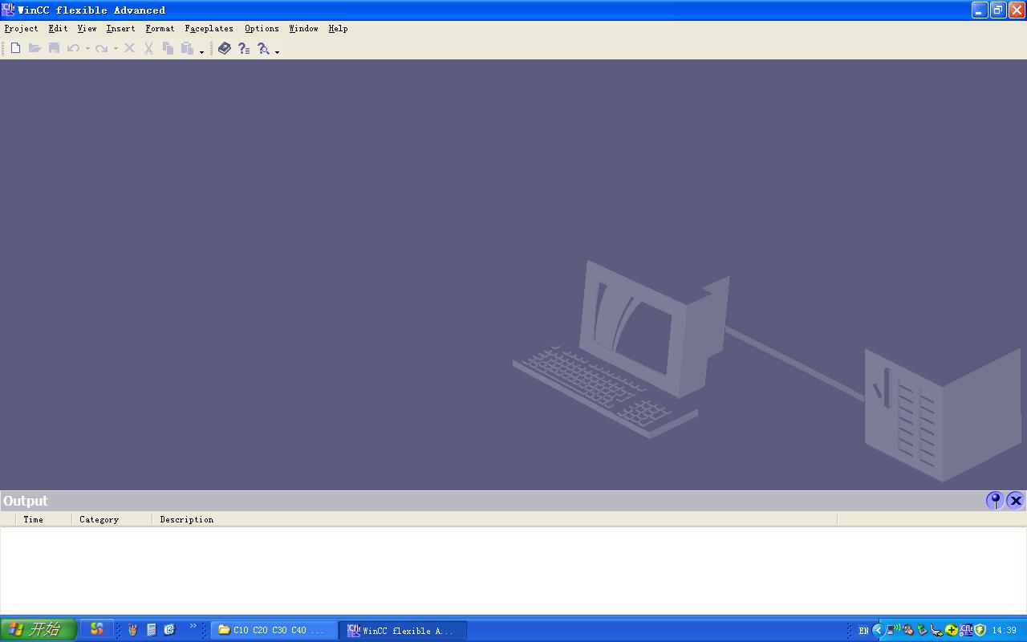Image resolution: width=1027 pixels, height=642 pixels.
Task: Click the WinCC flexible taskbar button
Action: pyautogui.click(x=404, y=631)
